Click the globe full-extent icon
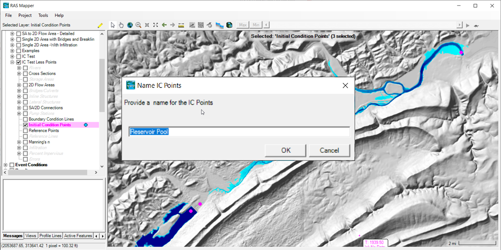501x250 pixels. coord(130,25)
